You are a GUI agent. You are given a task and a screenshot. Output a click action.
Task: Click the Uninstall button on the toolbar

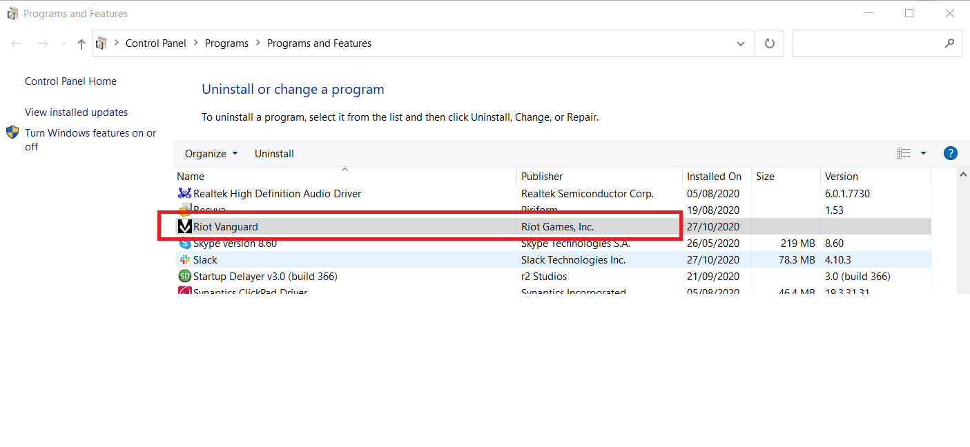[x=274, y=153]
